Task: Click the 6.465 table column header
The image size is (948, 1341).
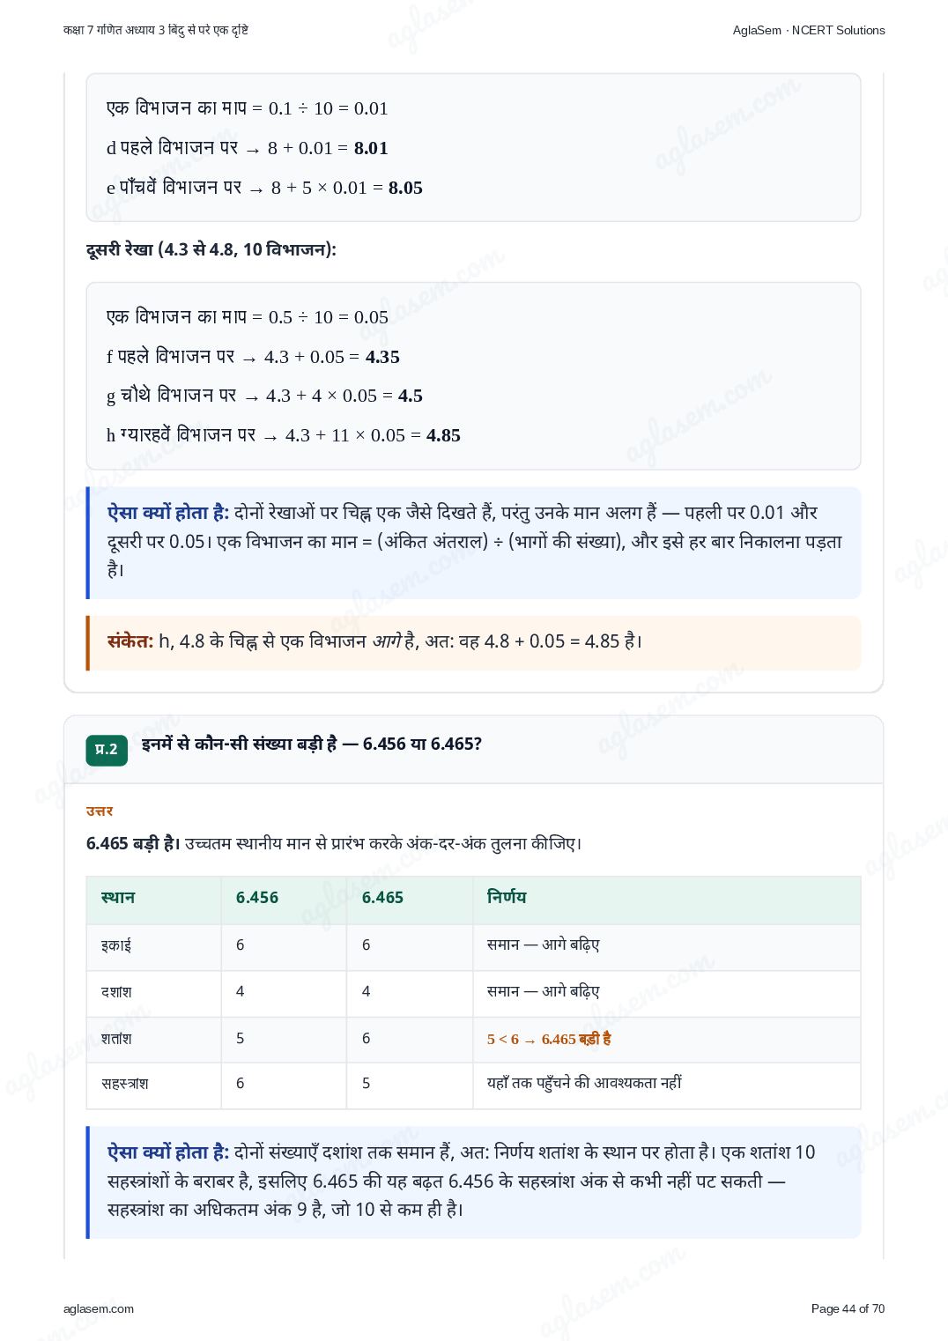Action: (x=383, y=898)
